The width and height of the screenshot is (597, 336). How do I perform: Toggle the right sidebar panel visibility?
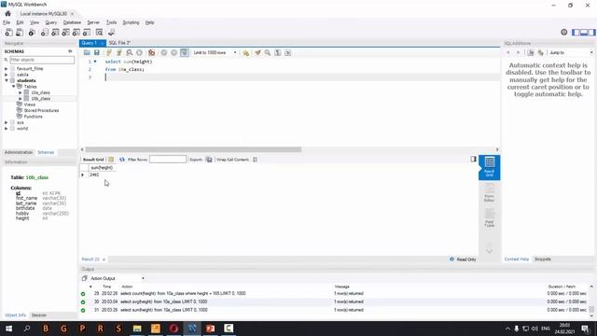coord(591,33)
